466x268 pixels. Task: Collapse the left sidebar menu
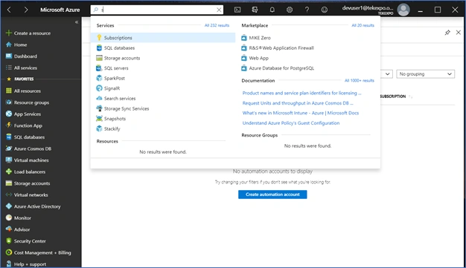pyautogui.click(x=77, y=22)
